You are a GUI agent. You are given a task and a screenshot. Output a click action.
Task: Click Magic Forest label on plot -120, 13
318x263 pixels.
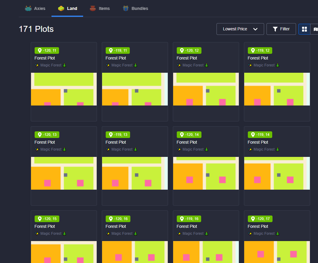point(51,149)
